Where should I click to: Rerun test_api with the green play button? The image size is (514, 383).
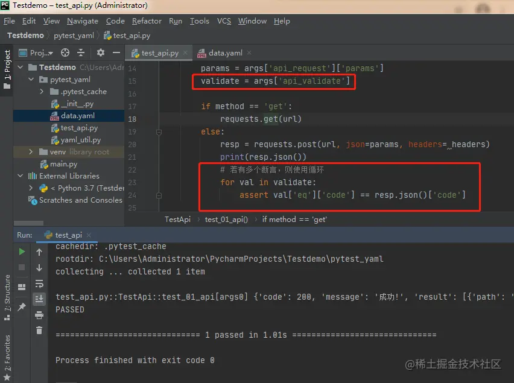point(22,252)
